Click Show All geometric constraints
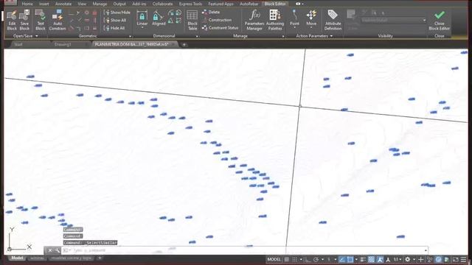Screen dimensions: 472x265 point(115,20)
